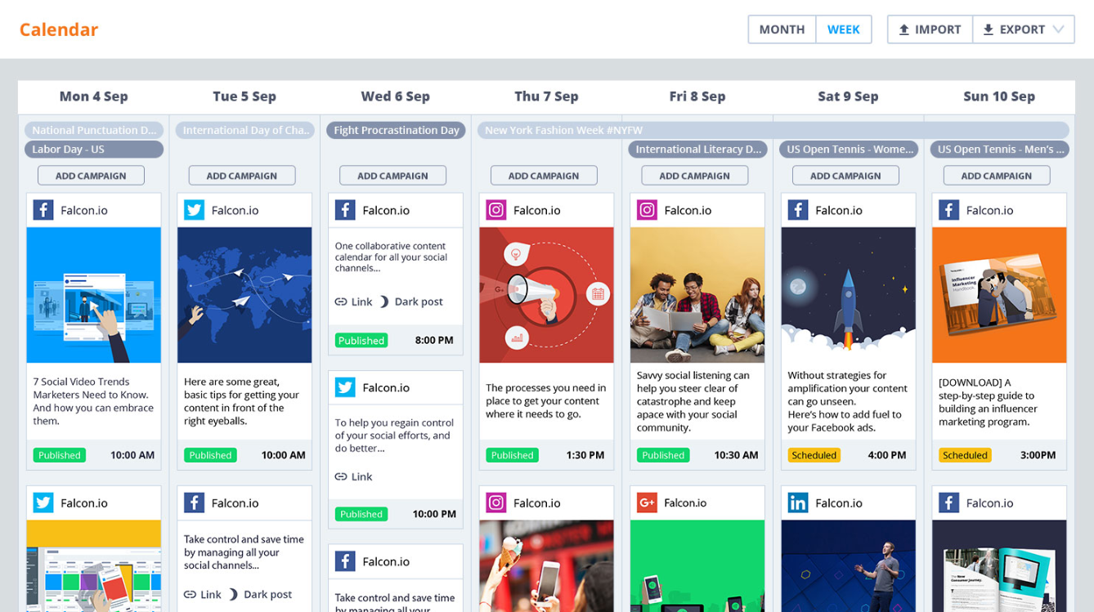The image size is (1094, 612).
Task: Click the Google Plus icon on Friday's post
Action: coord(647,503)
